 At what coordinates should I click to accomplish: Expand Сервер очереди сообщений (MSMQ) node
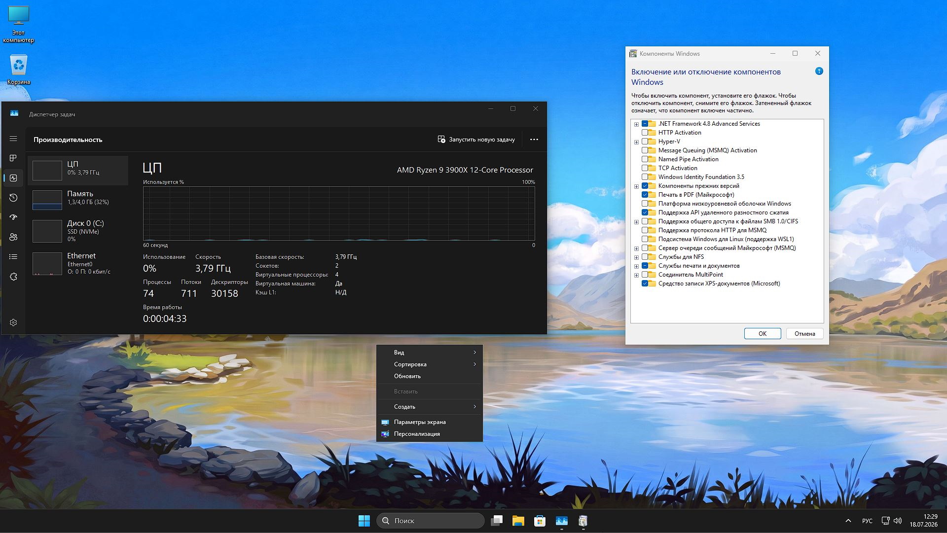pos(636,249)
